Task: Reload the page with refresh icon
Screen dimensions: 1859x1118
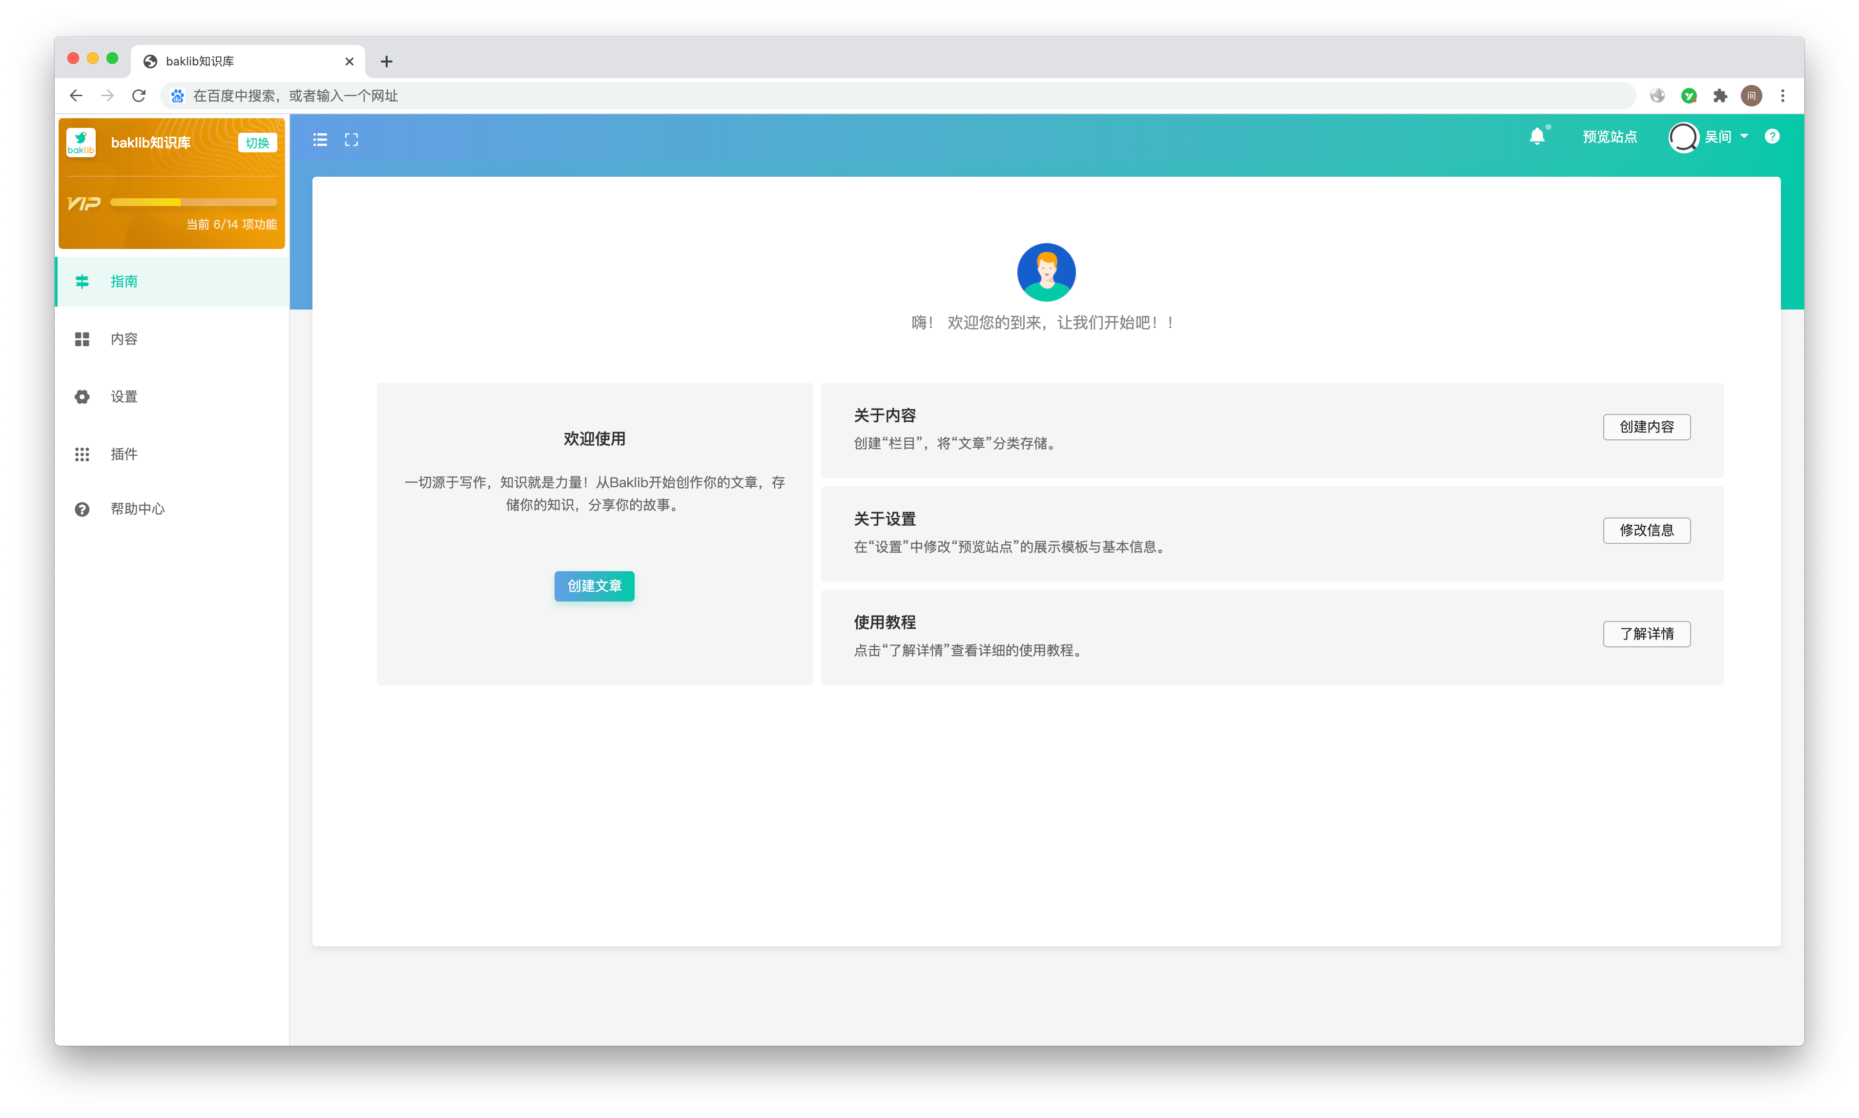Action: 139,96
